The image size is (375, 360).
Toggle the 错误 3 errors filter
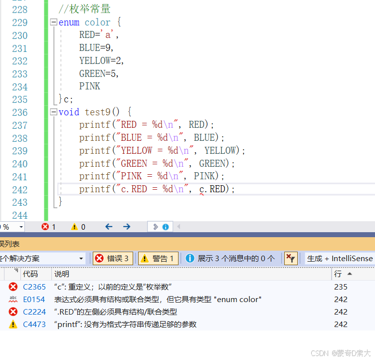pos(113,259)
